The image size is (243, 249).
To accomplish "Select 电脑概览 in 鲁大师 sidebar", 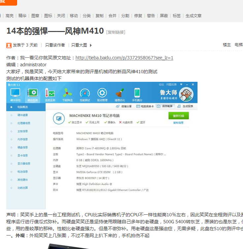I will (26, 107).
